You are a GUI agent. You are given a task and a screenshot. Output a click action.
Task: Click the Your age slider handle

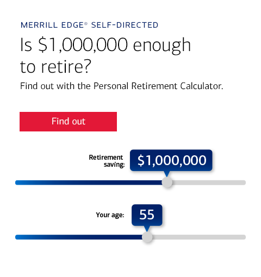click(147, 237)
